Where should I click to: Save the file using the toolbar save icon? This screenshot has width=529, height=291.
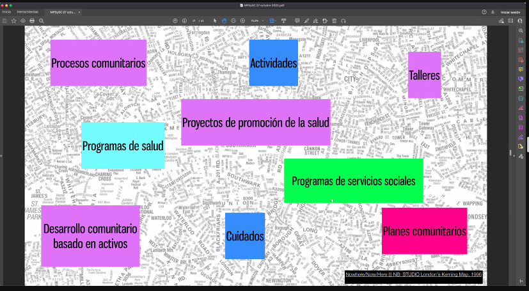pyautogui.click(x=4, y=21)
